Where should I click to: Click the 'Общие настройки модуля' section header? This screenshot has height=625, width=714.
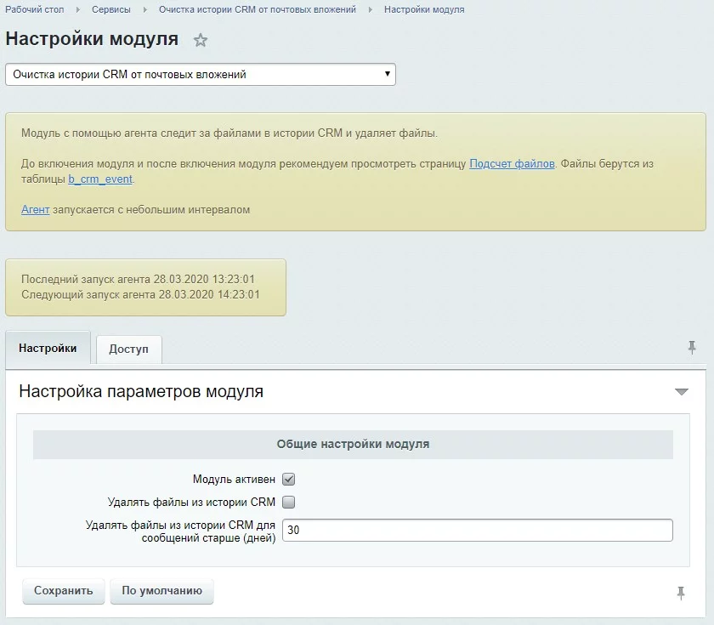point(353,444)
